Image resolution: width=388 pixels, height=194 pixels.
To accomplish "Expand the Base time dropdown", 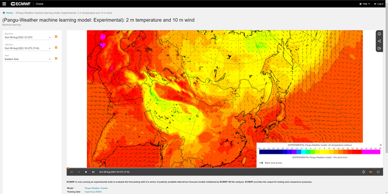I will [28, 37].
